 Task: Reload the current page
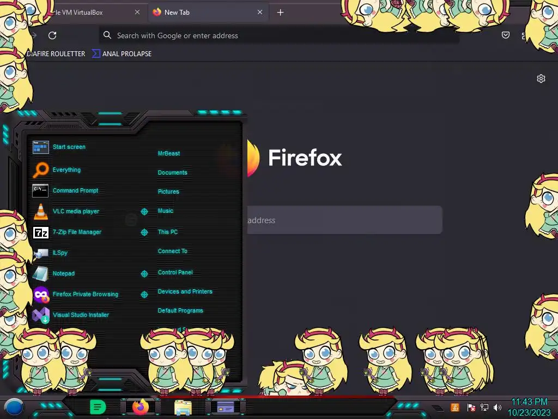(52, 35)
